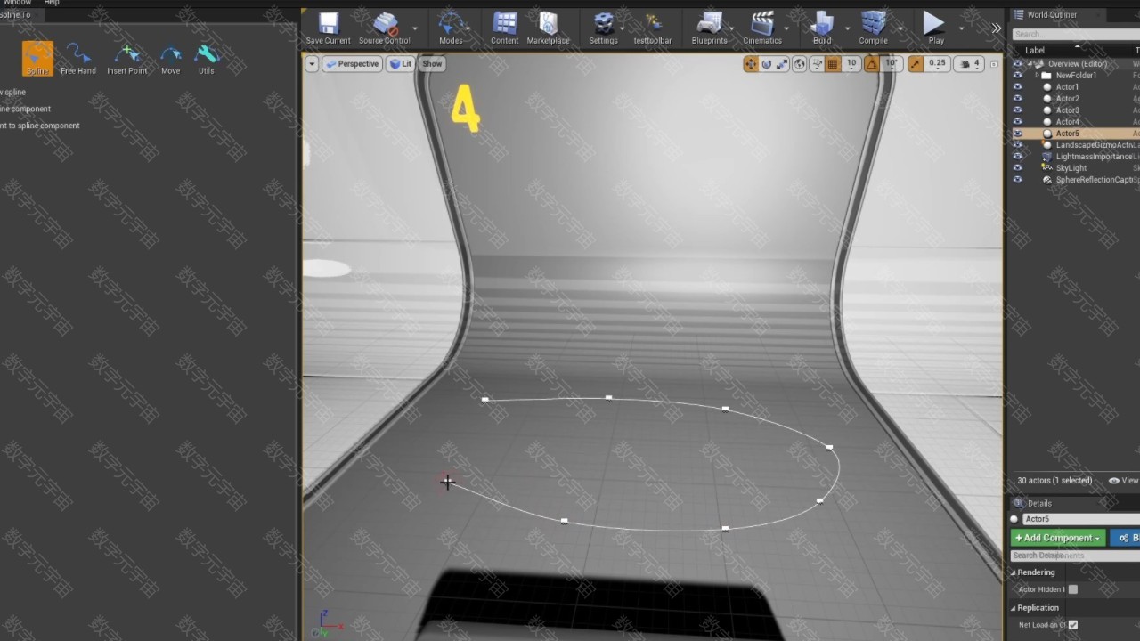
Task: Open the Perspective view mode dropdown
Action: pyautogui.click(x=352, y=64)
